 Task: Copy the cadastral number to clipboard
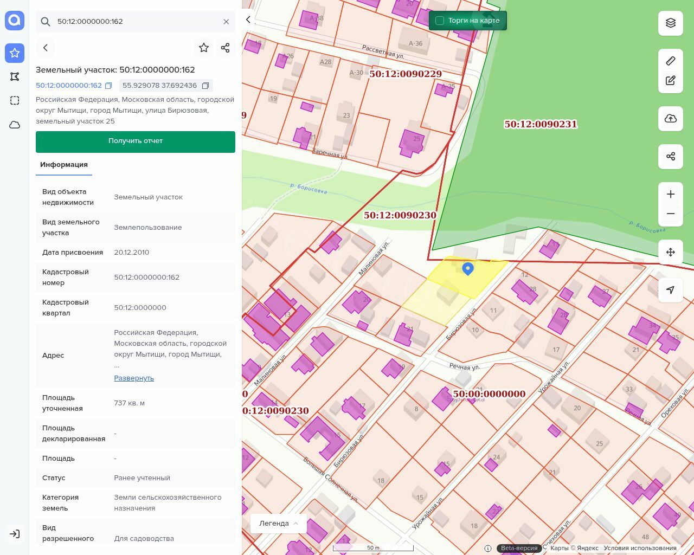(x=108, y=86)
